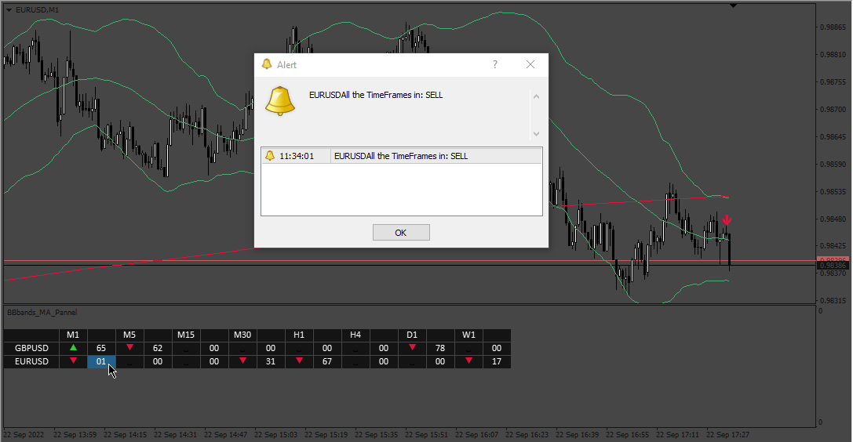
Task: Click the 'EURUSDAll the TimeFrames in: SELL' header message
Action: click(x=376, y=95)
